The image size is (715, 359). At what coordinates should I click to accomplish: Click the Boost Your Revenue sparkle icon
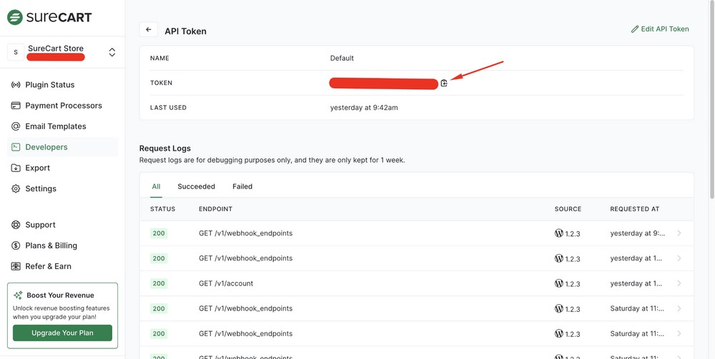pyautogui.click(x=19, y=295)
